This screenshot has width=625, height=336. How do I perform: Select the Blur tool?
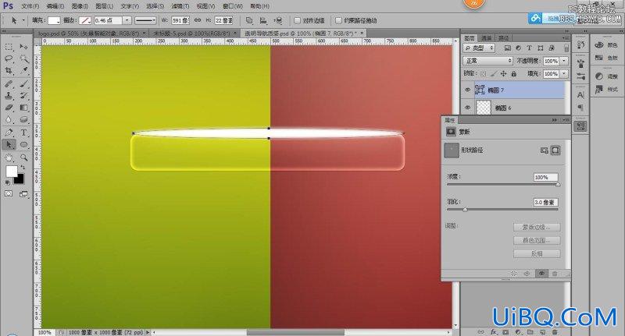9,120
